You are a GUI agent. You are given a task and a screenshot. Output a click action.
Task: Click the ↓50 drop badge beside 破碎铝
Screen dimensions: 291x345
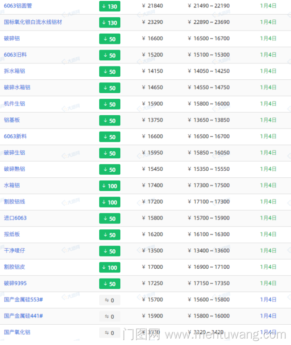[x=110, y=39]
